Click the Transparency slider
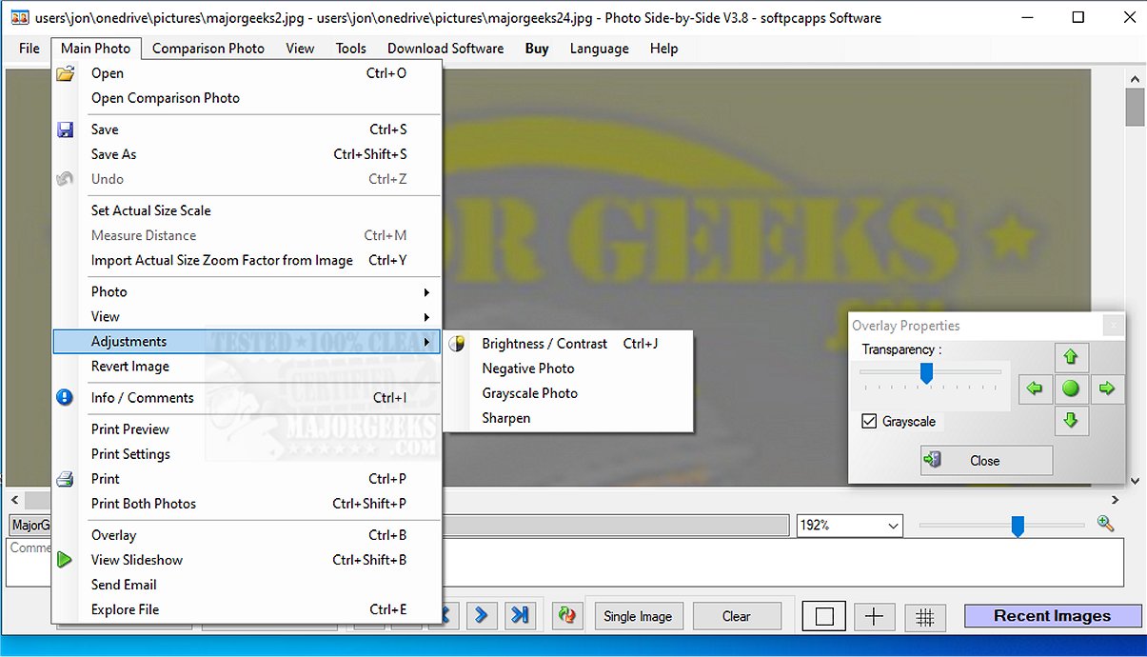The height and width of the screenshot is (657, 1147). 925,374
